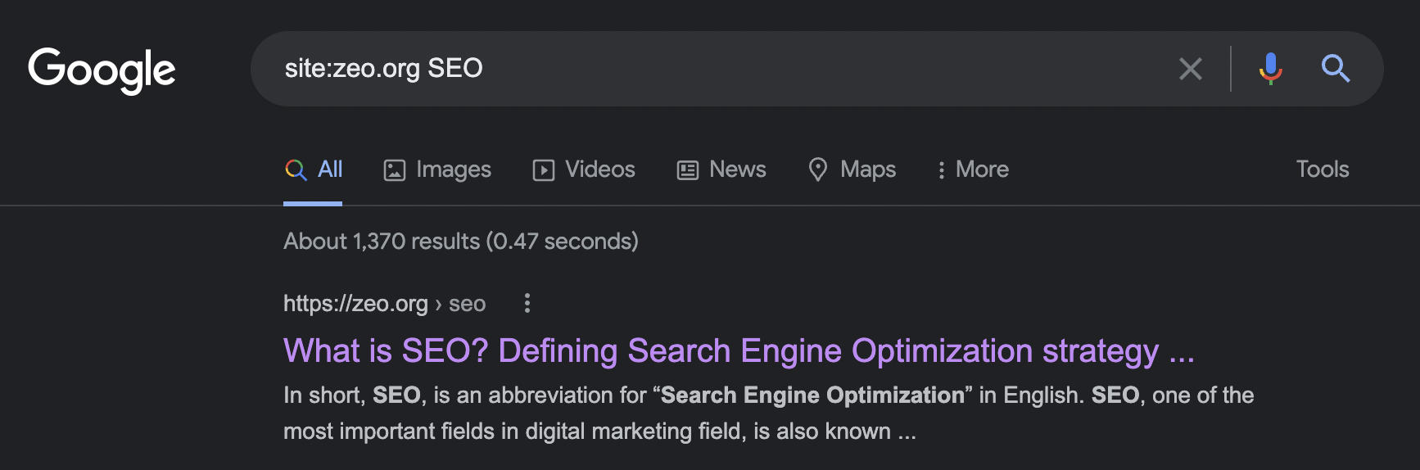
Task: Click the Maps tab pin icon
Action: tap(817, 169)
